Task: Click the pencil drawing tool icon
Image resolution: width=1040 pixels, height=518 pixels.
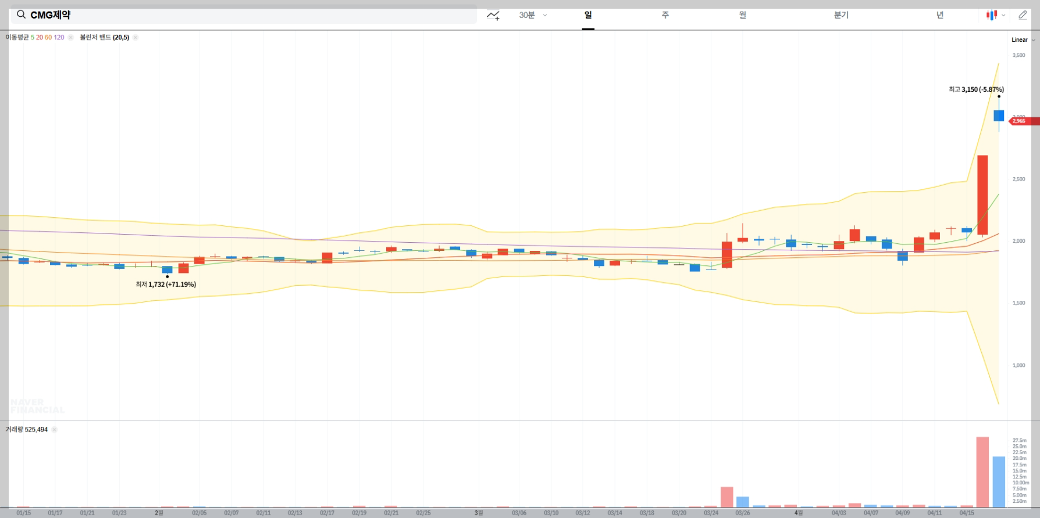Action: point(1023,15)
